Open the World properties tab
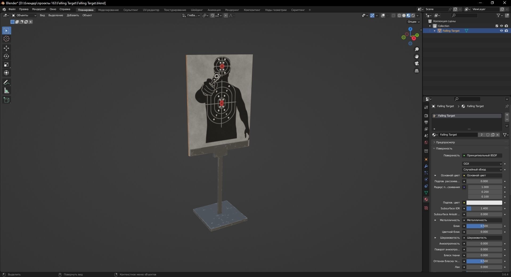The image size is (511, 277). (x=426, y=142)
